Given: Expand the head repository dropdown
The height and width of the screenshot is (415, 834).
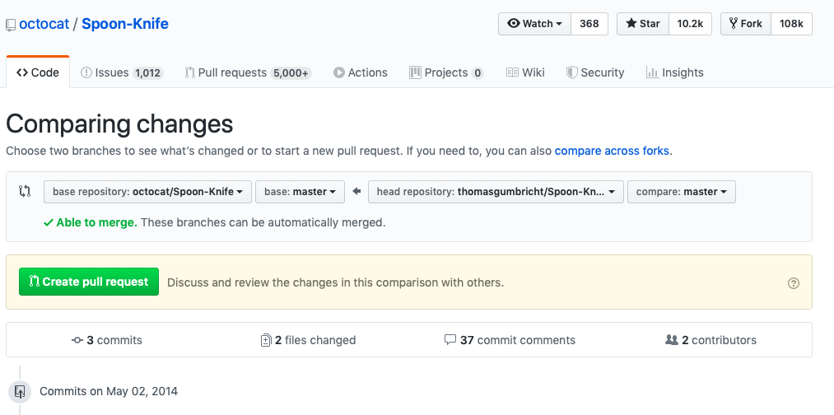Looking at the screenshot, I should [x=496, y=192].
